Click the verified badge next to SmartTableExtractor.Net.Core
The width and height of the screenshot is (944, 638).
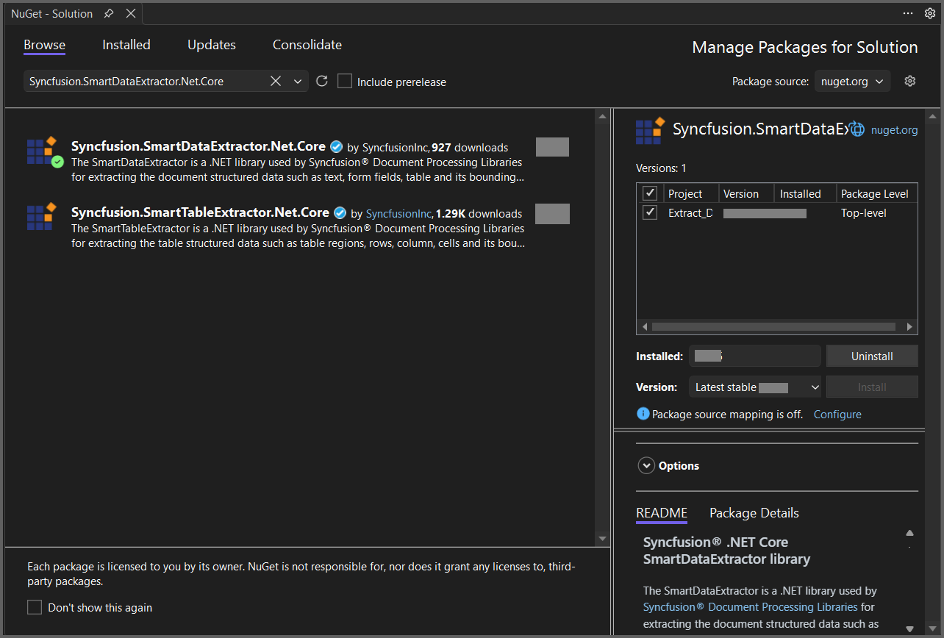point(340,213)
